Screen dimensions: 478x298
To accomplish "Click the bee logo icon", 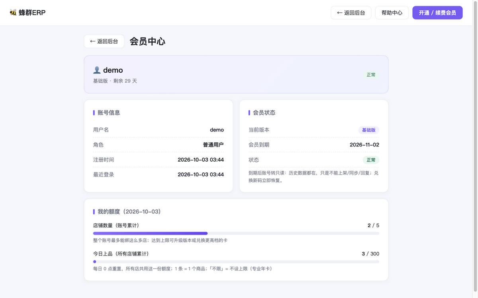I will (x=13, y=13).
